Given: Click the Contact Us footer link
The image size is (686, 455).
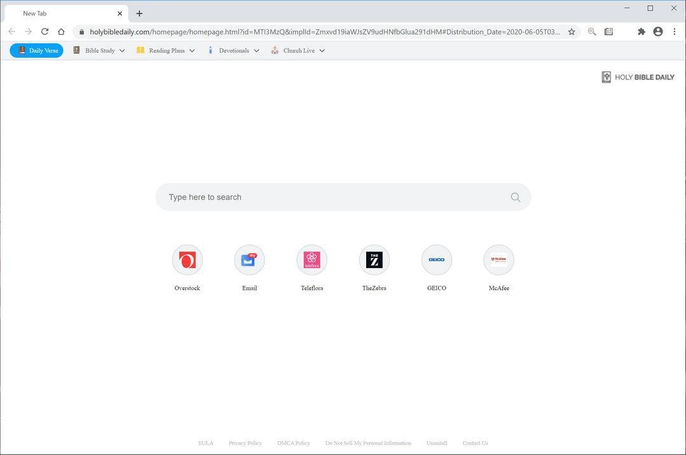Looking at the screenshot, I should (475, 443).
